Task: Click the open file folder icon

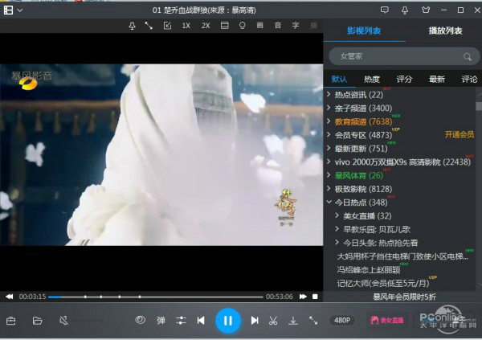Action: point(38,321)
